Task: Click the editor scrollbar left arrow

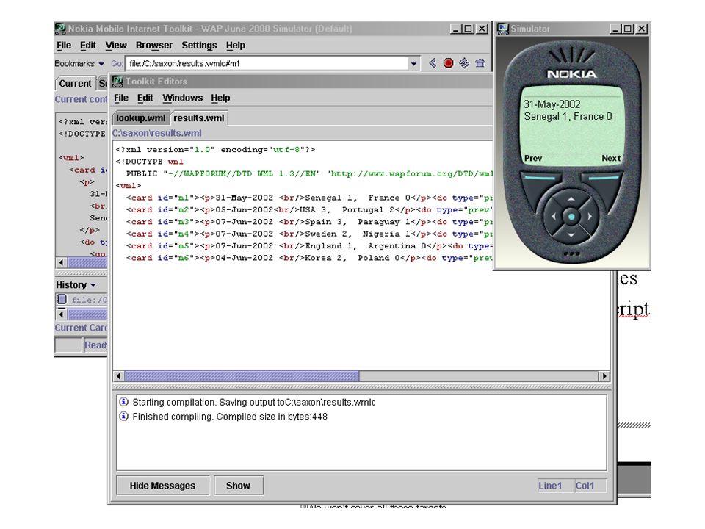Action: point(119,376)
